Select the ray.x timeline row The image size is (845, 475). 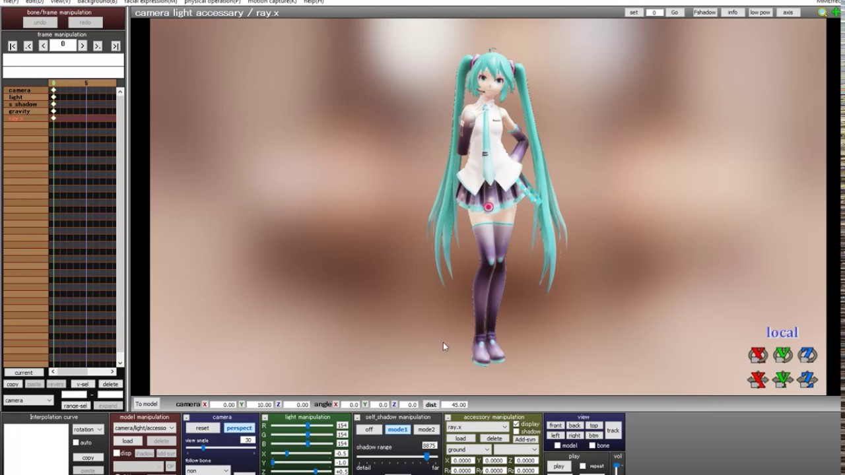(59, 119)
